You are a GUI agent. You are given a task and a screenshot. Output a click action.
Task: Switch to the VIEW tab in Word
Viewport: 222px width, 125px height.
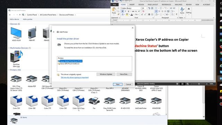197,5
